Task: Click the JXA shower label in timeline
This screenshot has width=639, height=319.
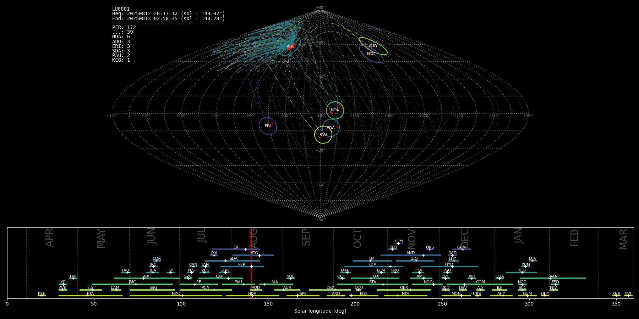Action: (x=214, y=253)
